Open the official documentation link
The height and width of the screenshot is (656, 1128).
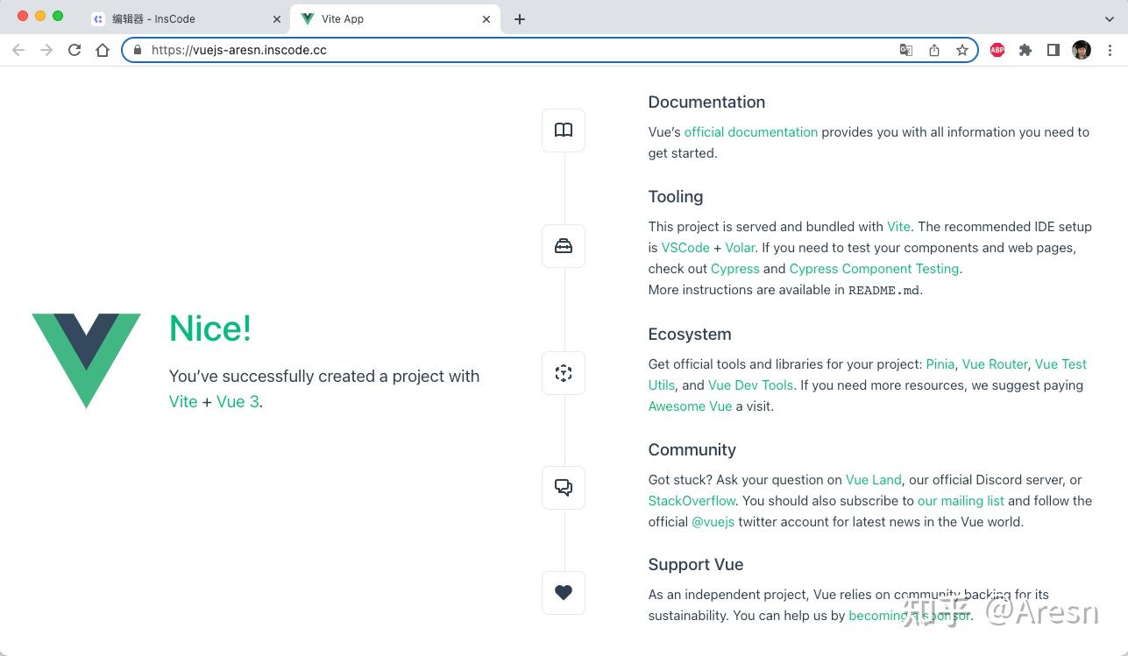[x=750, y=132]
